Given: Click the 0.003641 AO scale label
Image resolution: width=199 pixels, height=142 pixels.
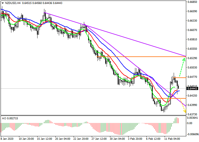Looking at the screenshot, I should point(192,118).
